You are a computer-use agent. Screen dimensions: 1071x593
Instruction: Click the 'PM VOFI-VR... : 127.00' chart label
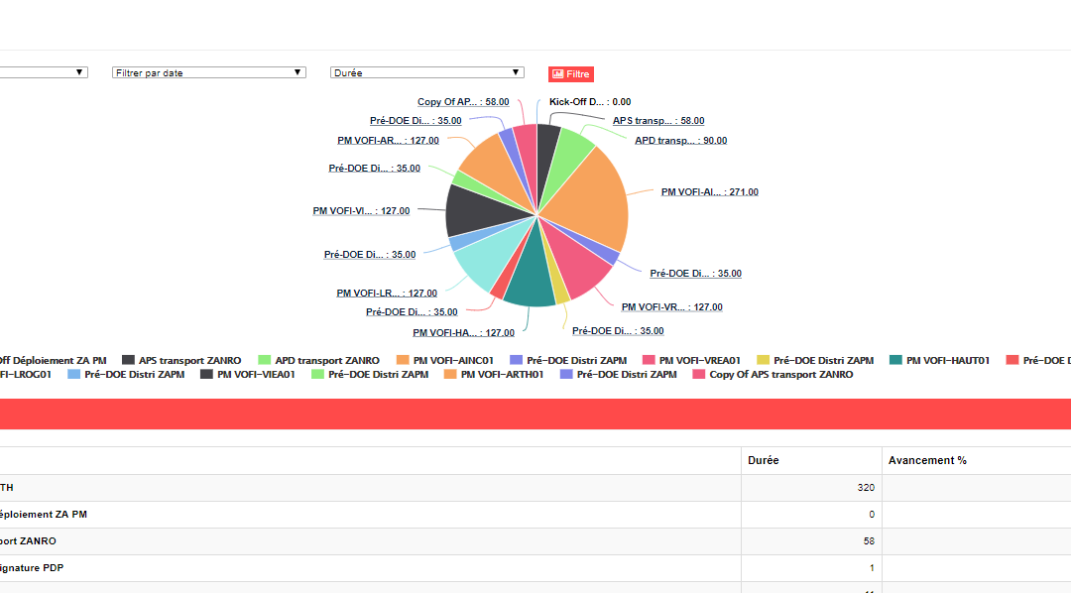tap(672, 307)
